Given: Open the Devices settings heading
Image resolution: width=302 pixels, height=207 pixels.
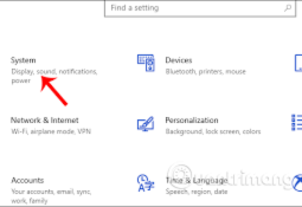Looking at the screenshot, I should point(179,60).
